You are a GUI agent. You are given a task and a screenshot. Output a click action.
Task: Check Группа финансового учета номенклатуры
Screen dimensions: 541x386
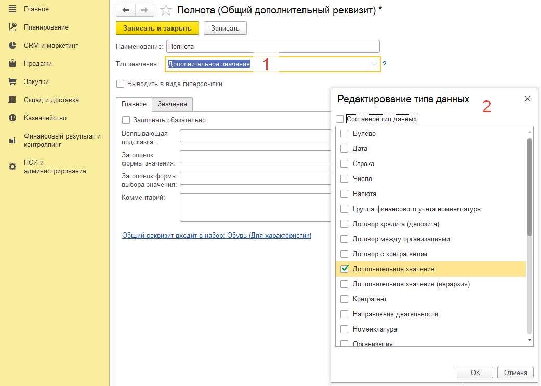point(345,209)
